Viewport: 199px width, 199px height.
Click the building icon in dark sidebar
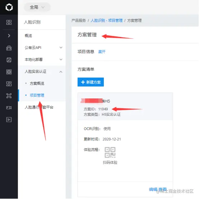[9, 48]
